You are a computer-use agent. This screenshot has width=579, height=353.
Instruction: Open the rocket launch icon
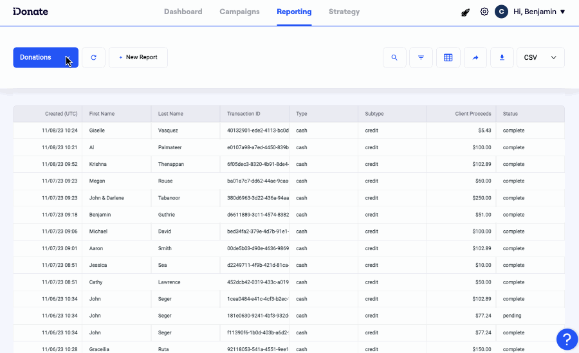(465, 13)
